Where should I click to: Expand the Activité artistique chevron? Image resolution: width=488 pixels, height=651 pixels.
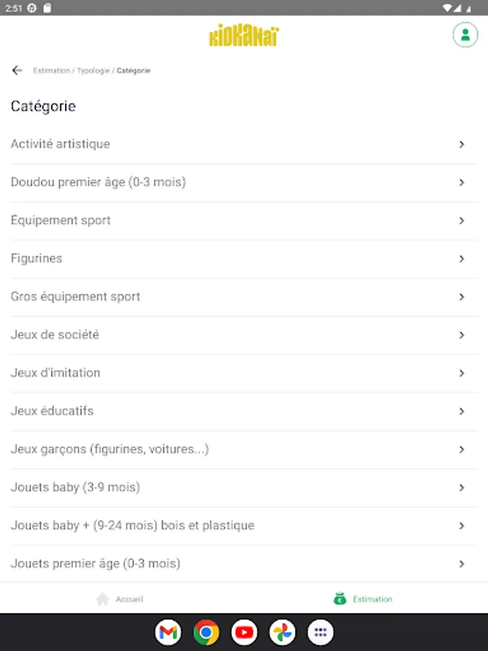(x=461, y=145)
